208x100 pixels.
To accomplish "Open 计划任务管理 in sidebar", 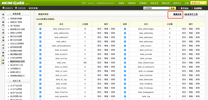I will tap(16, 58).
